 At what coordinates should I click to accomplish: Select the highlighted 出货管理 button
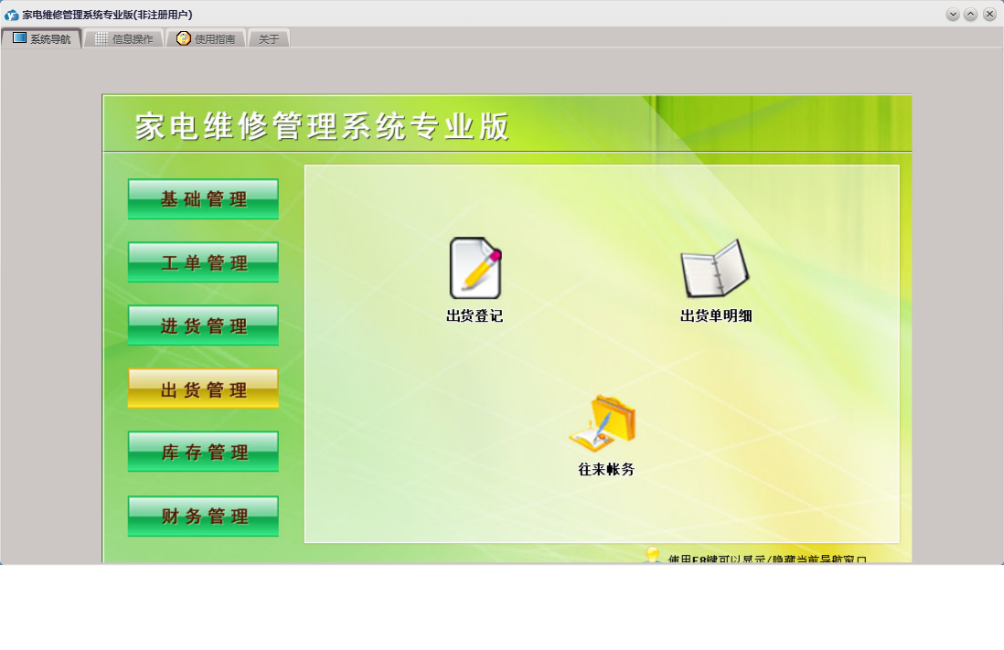point(204,389)
